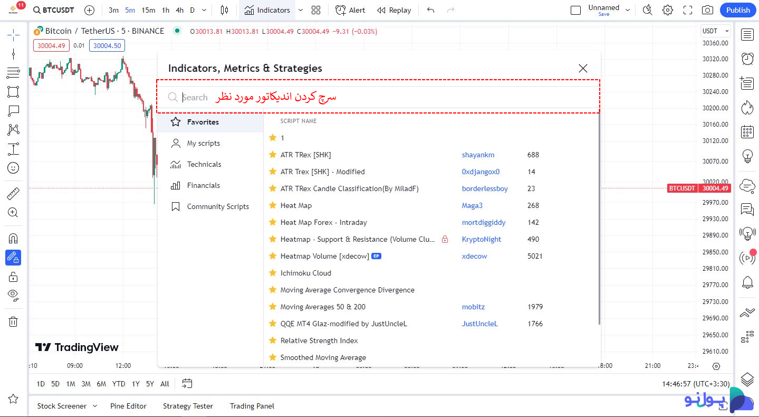Image resolution: width=759 pixels, height=417 pixels.
Task: Take a chart snapshot with camera icon
Action: (708, 10)
